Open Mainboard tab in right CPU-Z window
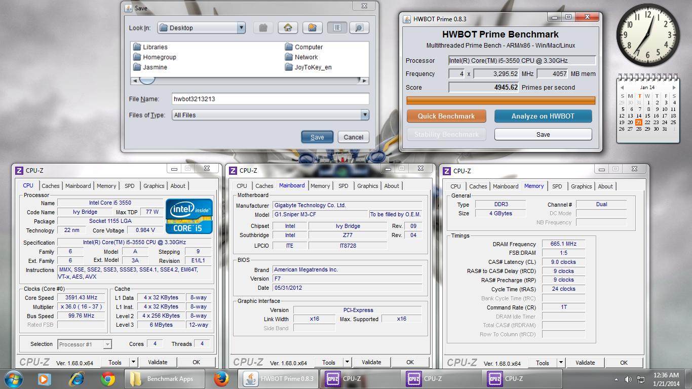Viewport: 692px width, 389px height. (506, 186)
